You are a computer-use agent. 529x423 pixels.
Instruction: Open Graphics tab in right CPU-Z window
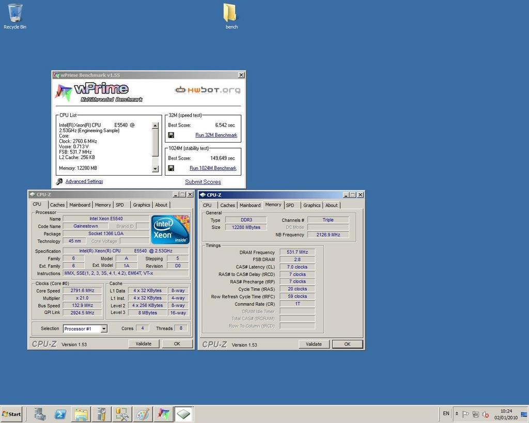(312, 205)
